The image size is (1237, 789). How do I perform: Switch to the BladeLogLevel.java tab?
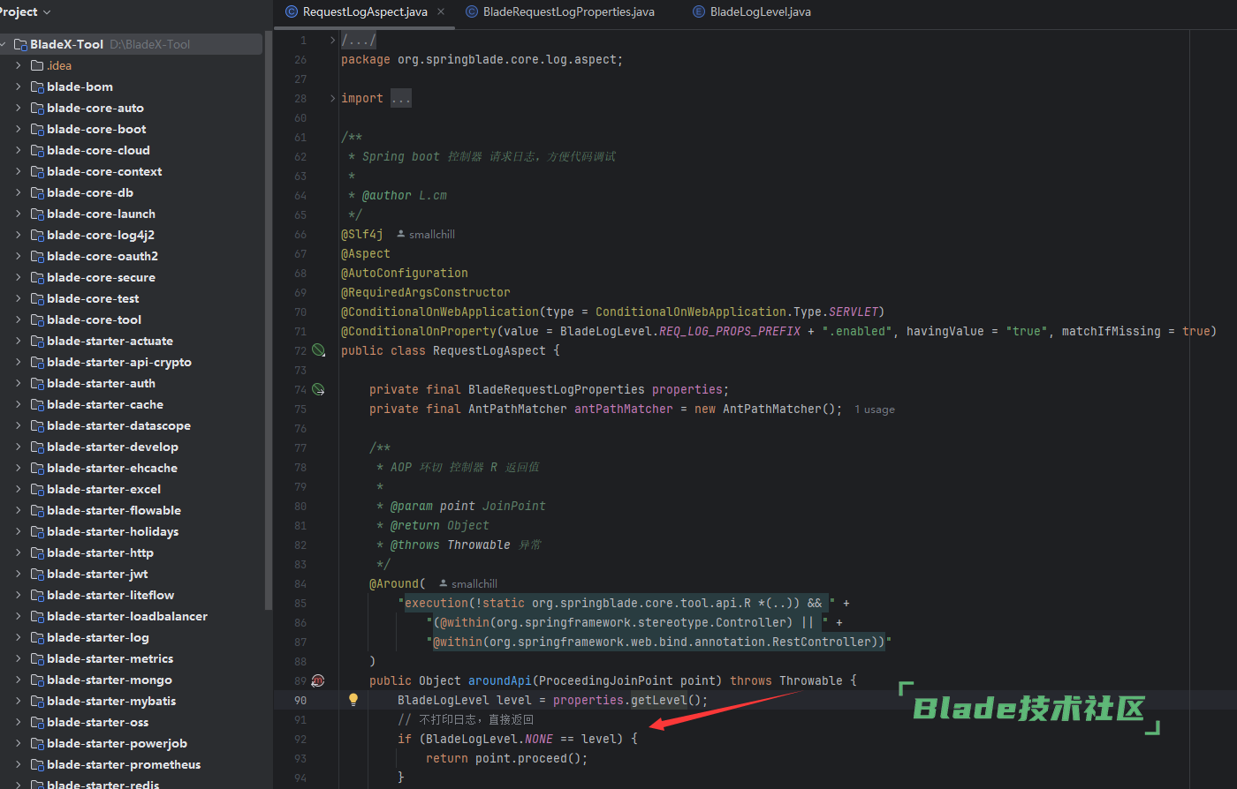(761, 11)
